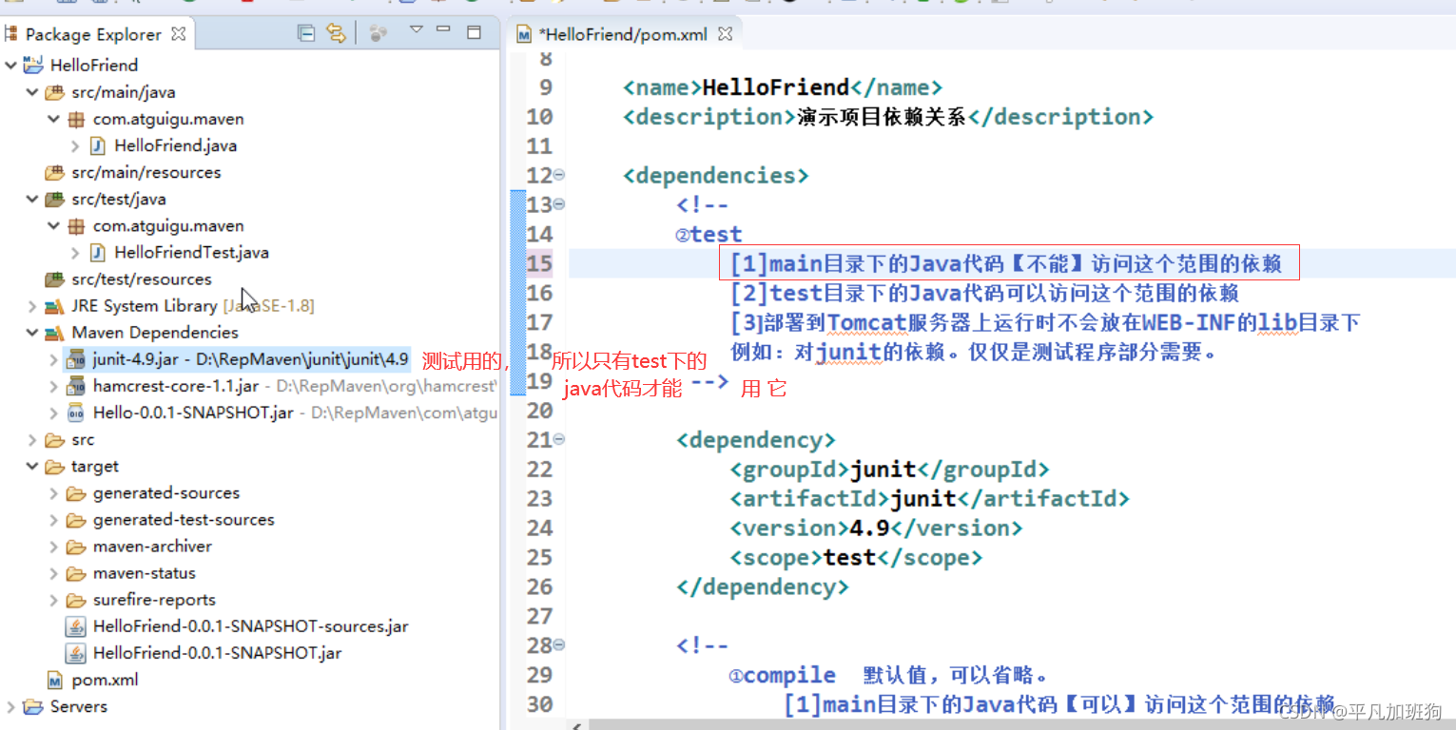Click the scope test line in editor
The width and height of the screenshot is (1456, 730).
856,557
